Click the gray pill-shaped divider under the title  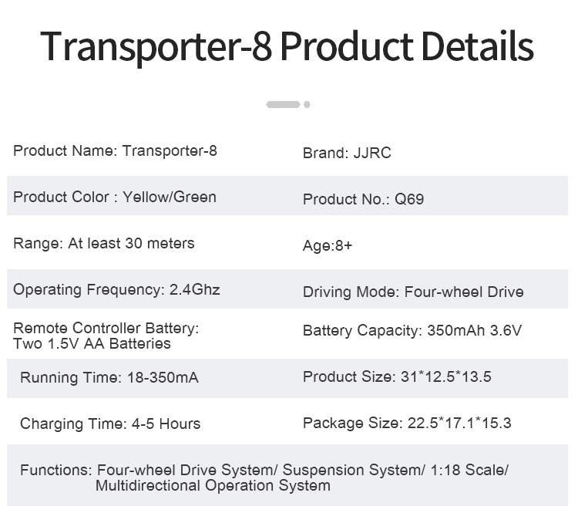[x=283, y=104]
